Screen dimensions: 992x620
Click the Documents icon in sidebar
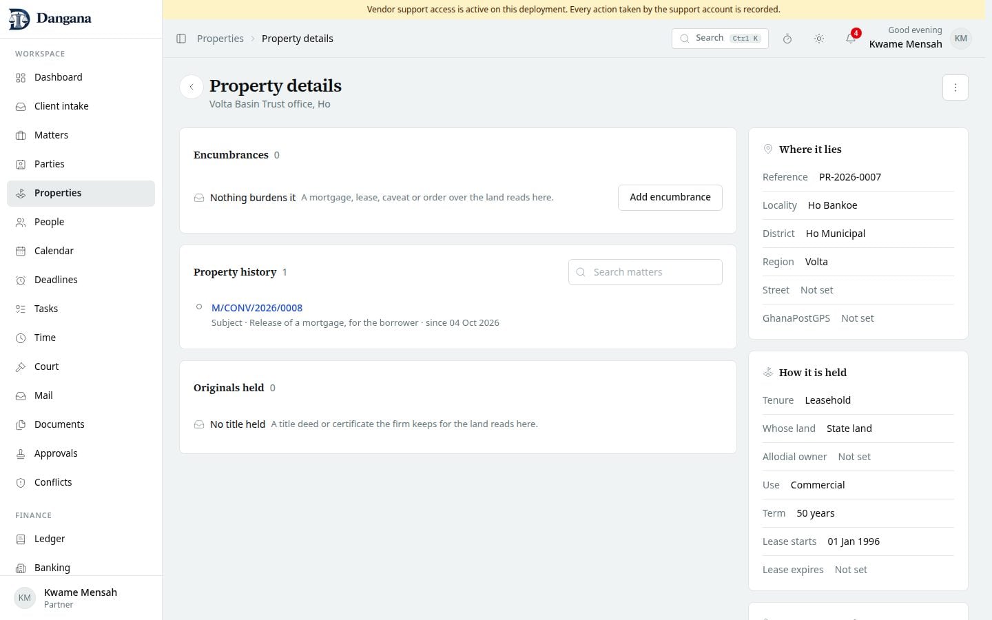tap(21, 424)
